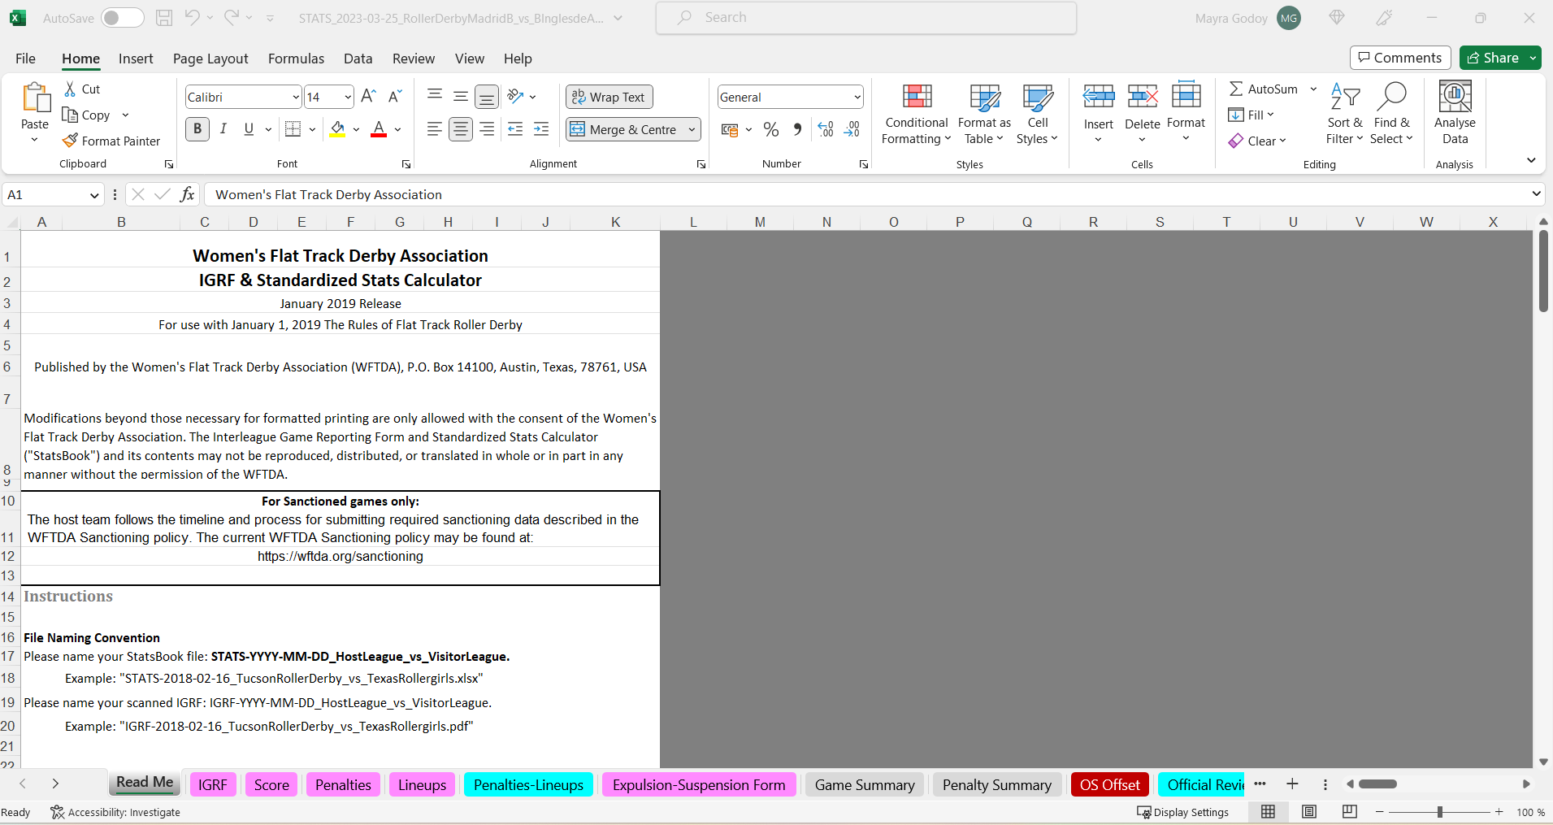
Task: Click the Paste clipboard icon
Action: click(35, 98)
